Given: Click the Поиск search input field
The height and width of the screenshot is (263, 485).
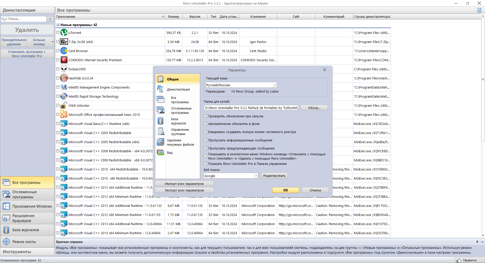Looking at the screenshot, I should click(x=27, y=19).
